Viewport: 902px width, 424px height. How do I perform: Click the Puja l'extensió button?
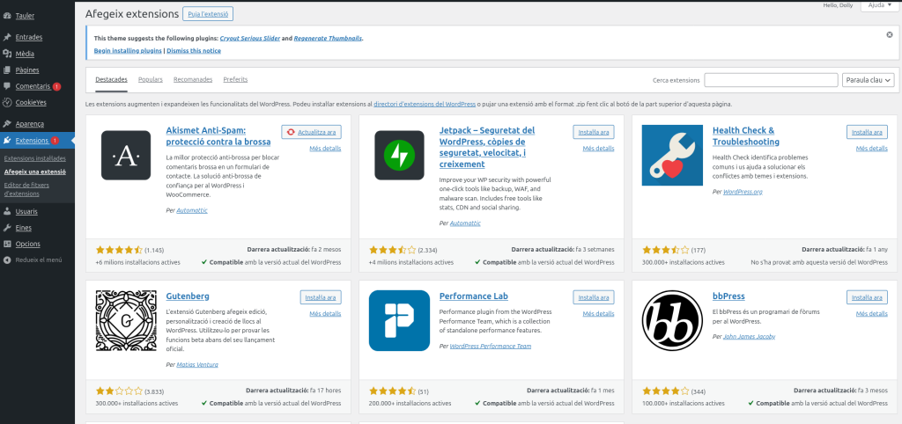tap(208, 14)
